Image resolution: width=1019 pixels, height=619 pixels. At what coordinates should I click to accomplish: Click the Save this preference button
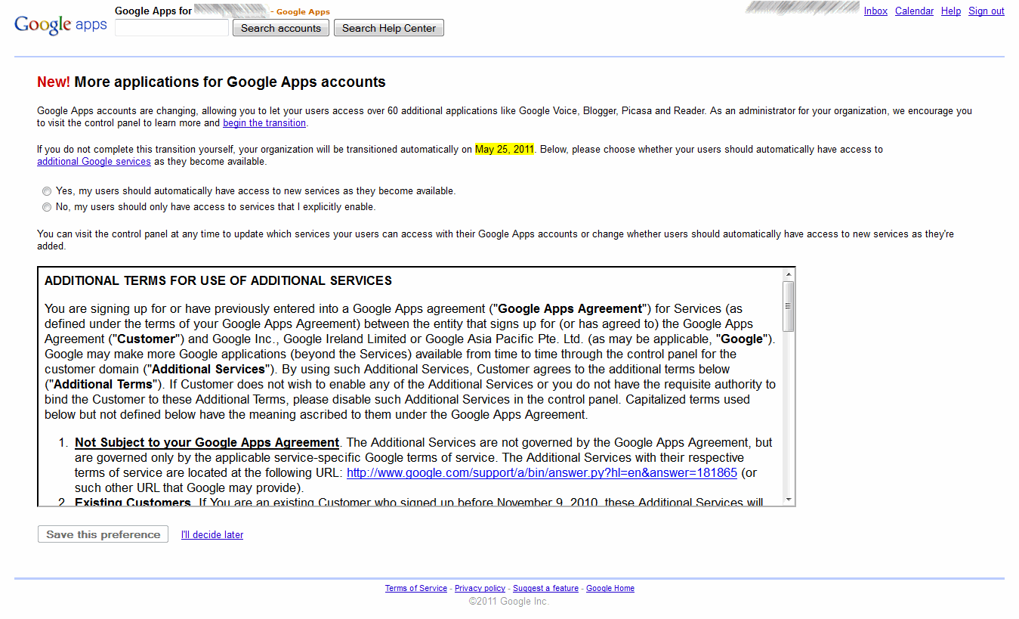[x=103, y=534]
